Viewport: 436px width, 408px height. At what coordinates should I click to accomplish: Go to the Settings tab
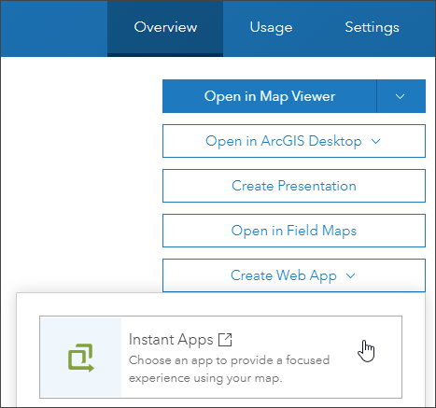[372, 28]
